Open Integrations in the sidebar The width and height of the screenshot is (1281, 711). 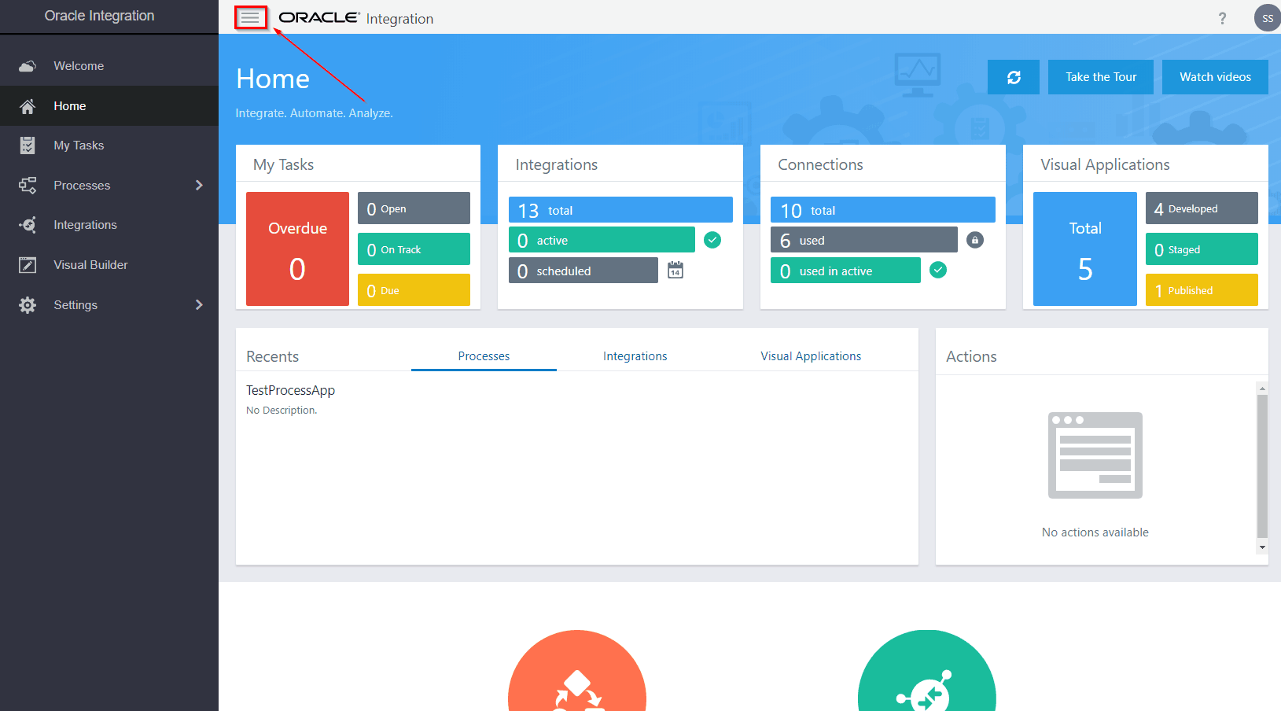tap(109, 225)
